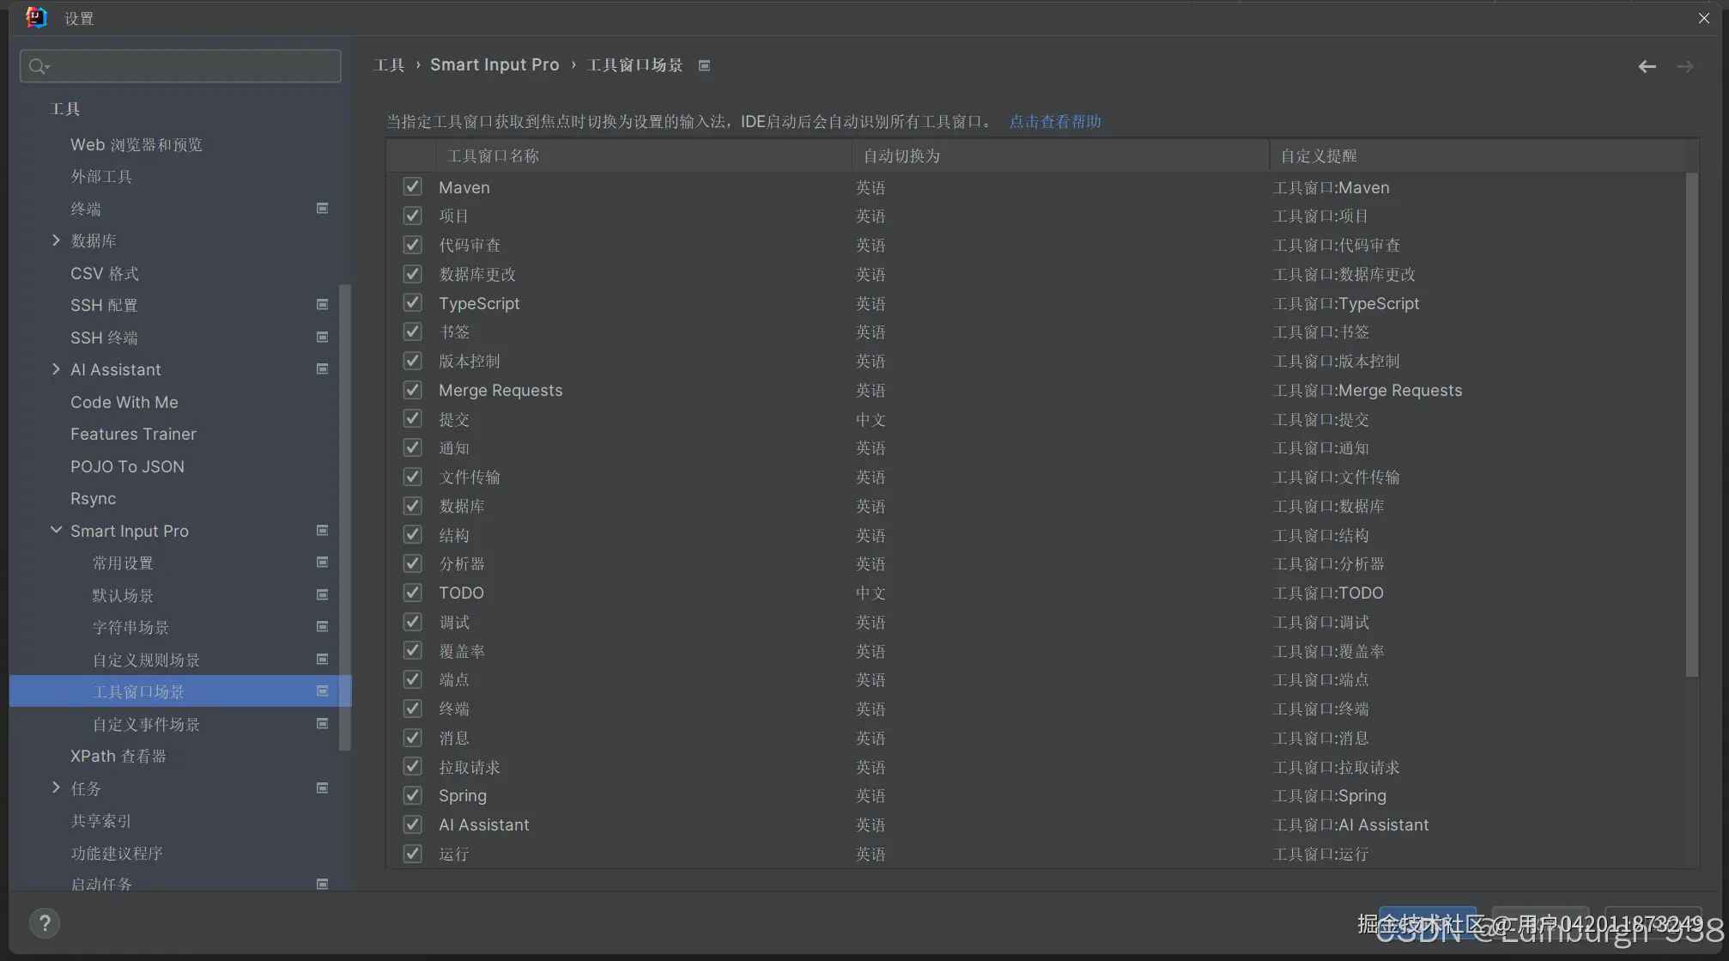
Task: Click project-level icon next to SSH 配置
Action: (x=322, y=304)
